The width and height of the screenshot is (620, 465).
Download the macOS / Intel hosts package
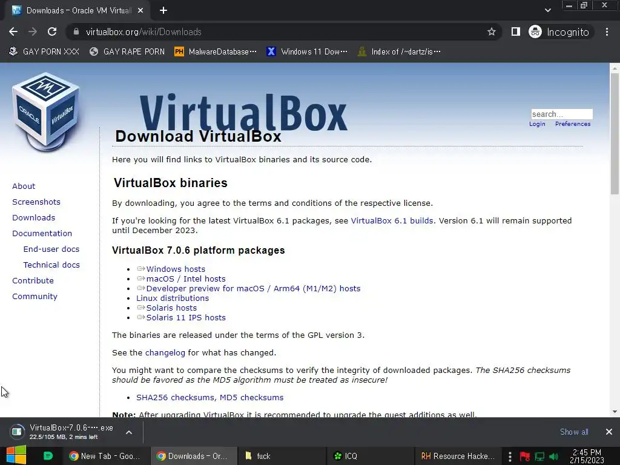click(186, 279)
